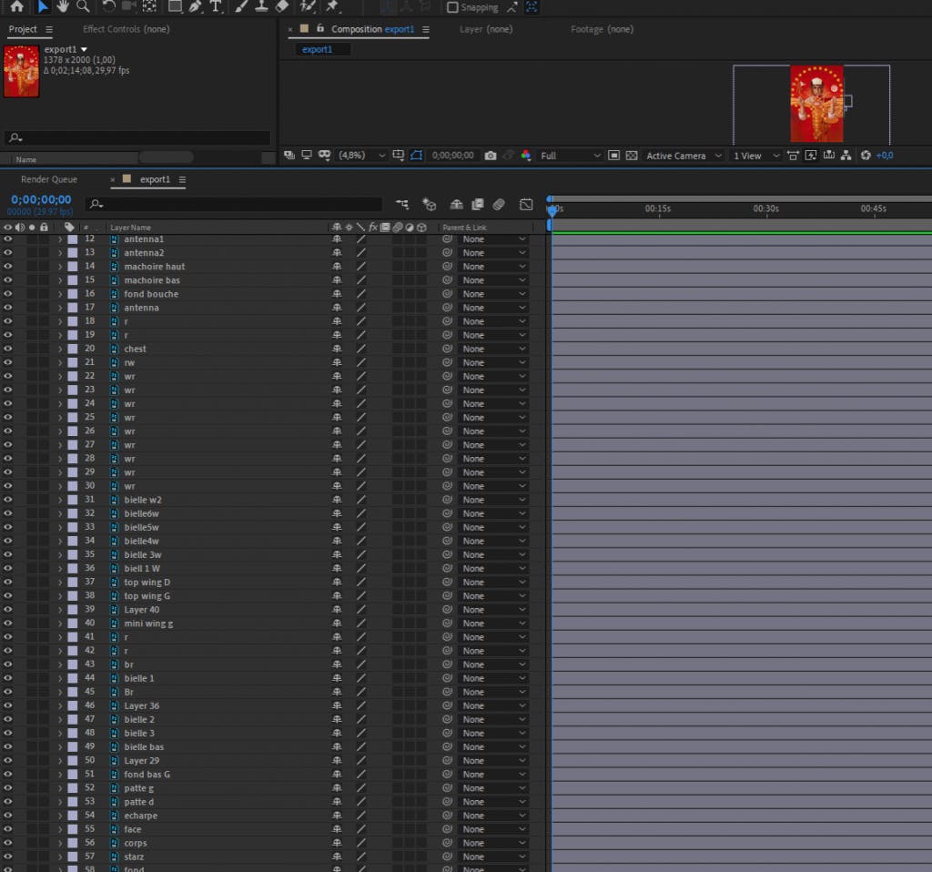Image resolution: width=932 pixels, height=872 pixels.
Task: Select the Eraser tool
Action: pos(281,6)
